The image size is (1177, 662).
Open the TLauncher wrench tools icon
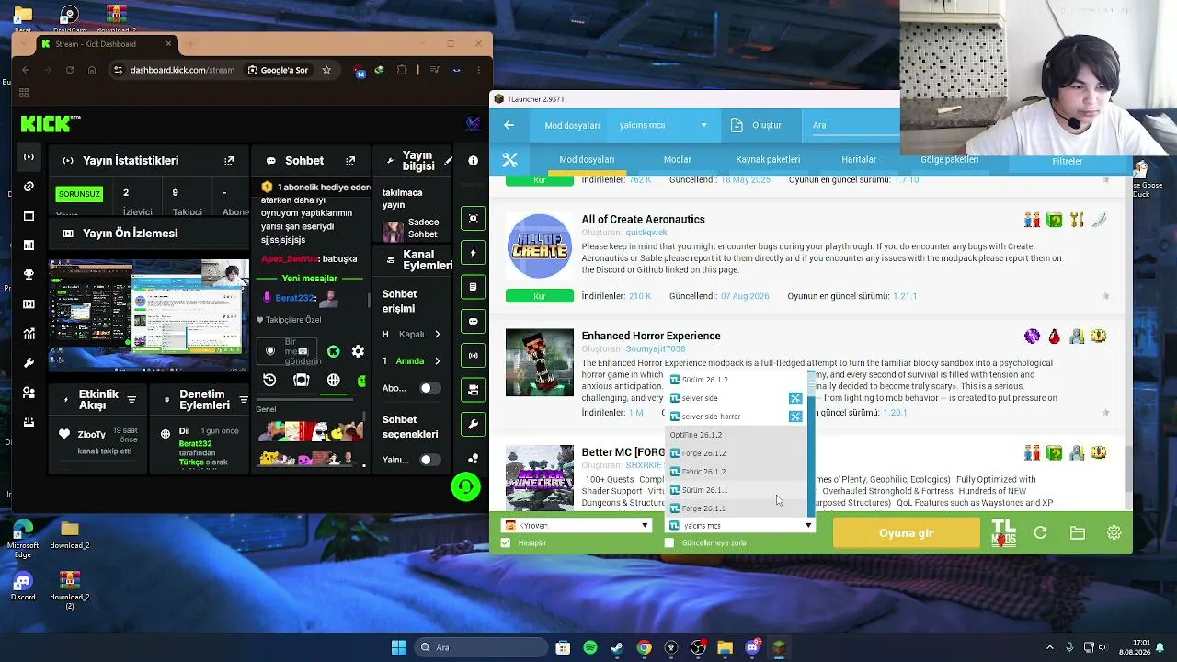510,160
